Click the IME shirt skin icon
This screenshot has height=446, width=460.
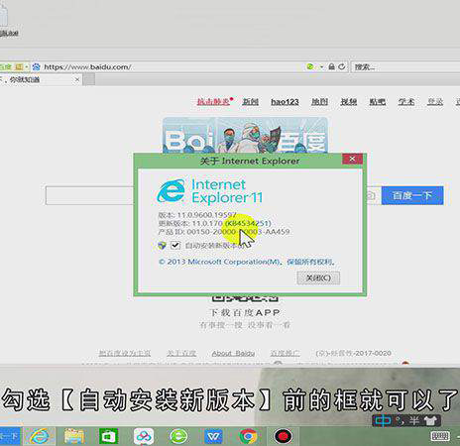click(x=430, y=420)
